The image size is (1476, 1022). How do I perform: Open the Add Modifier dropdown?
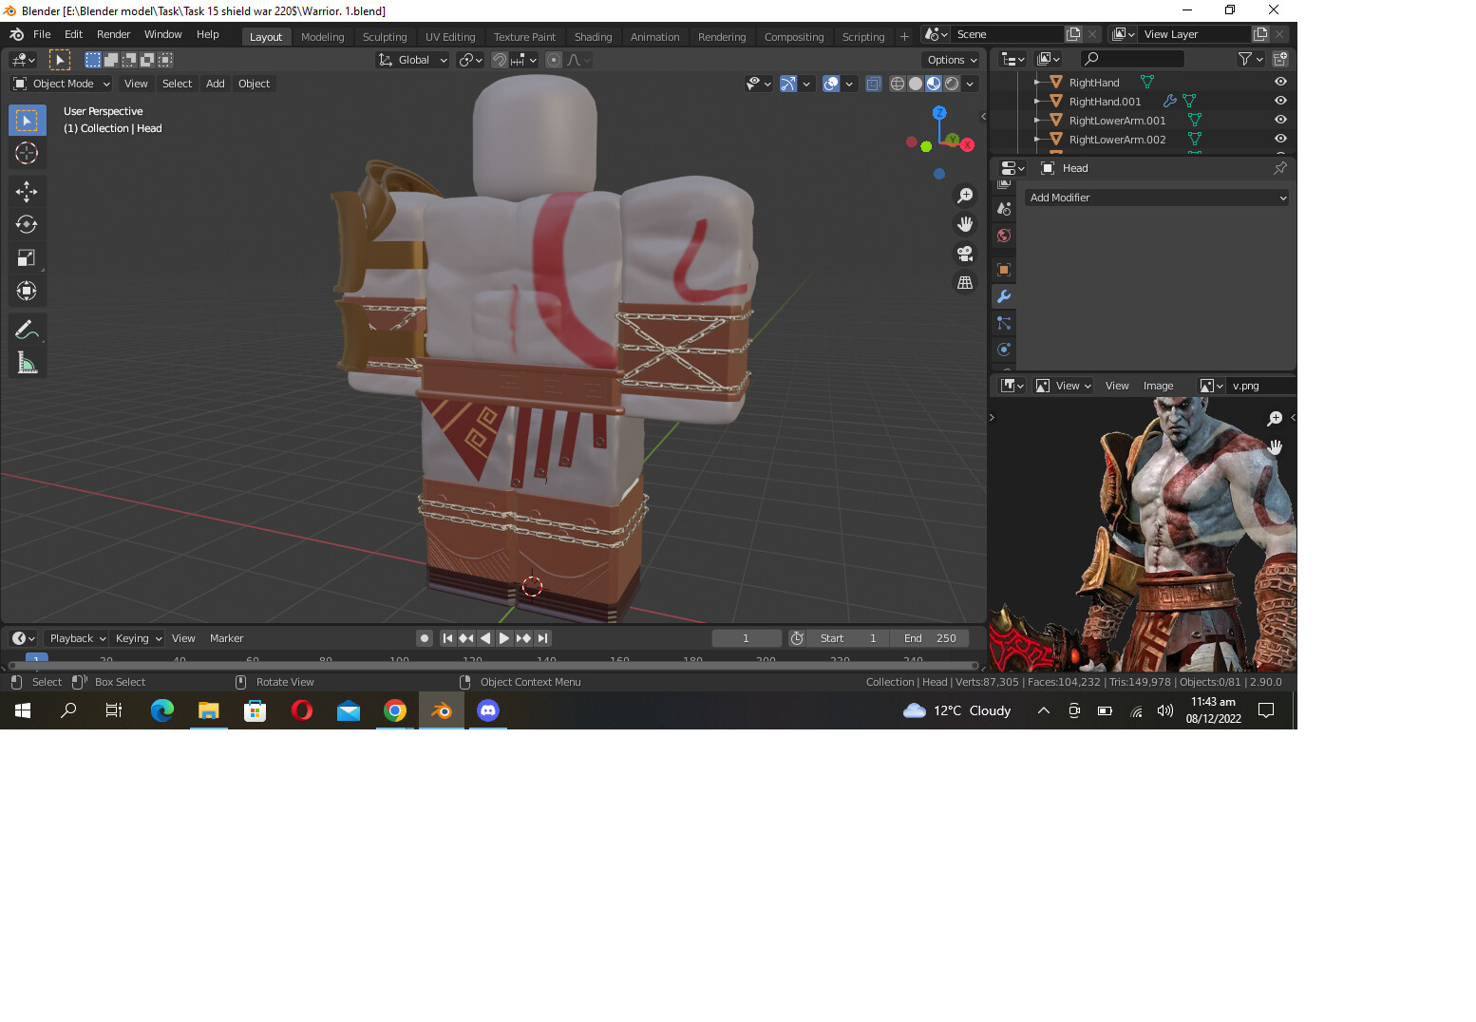click(1156, 197)
